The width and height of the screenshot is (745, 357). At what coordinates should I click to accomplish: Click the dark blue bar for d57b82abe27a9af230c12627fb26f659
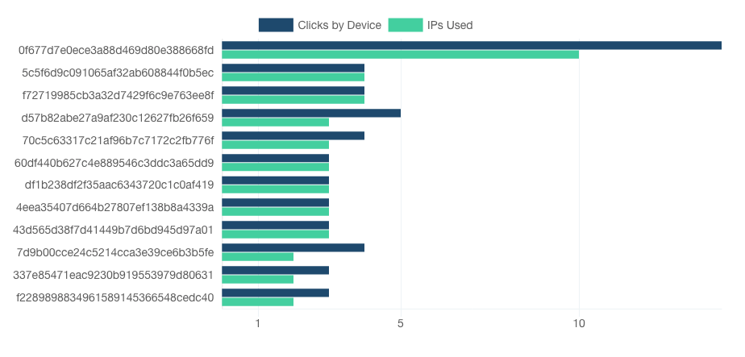coord(311,113)
